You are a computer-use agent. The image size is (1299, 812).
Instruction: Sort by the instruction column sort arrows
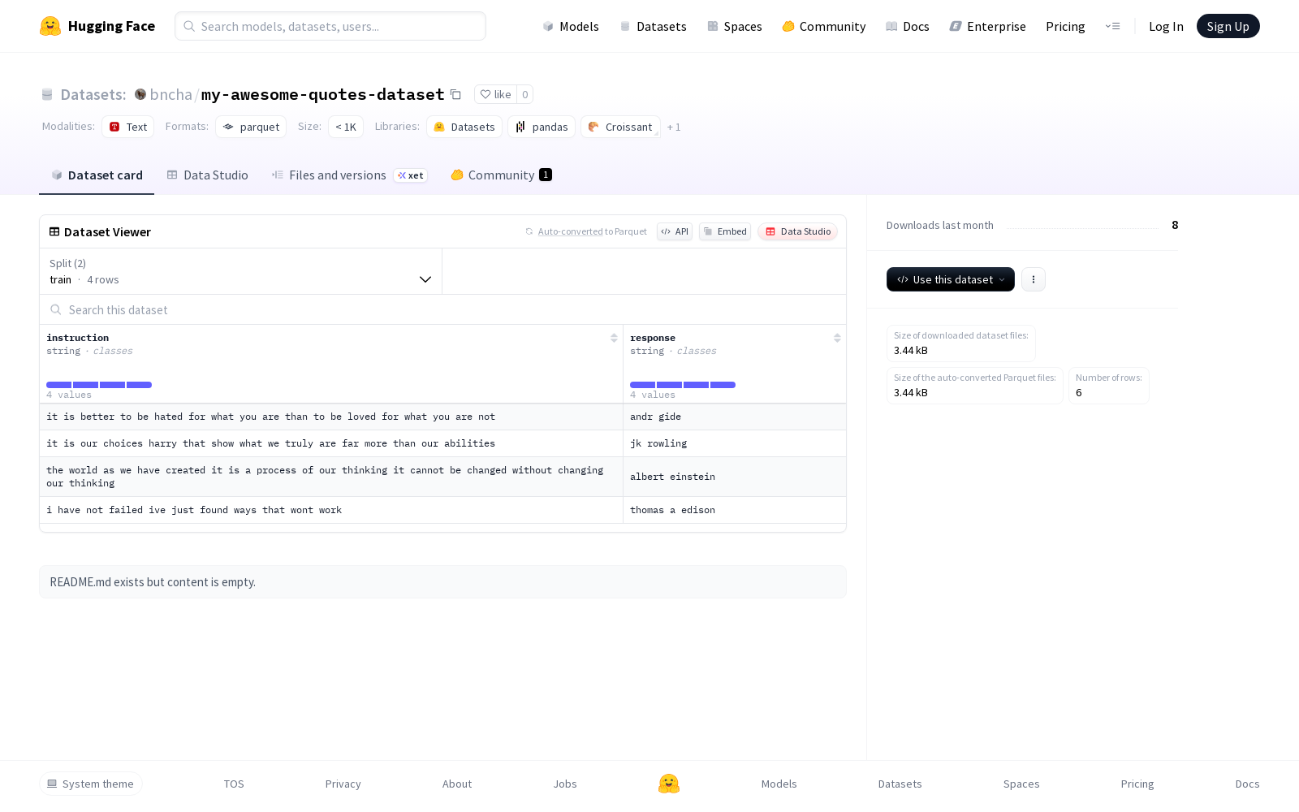coord(614,338)
